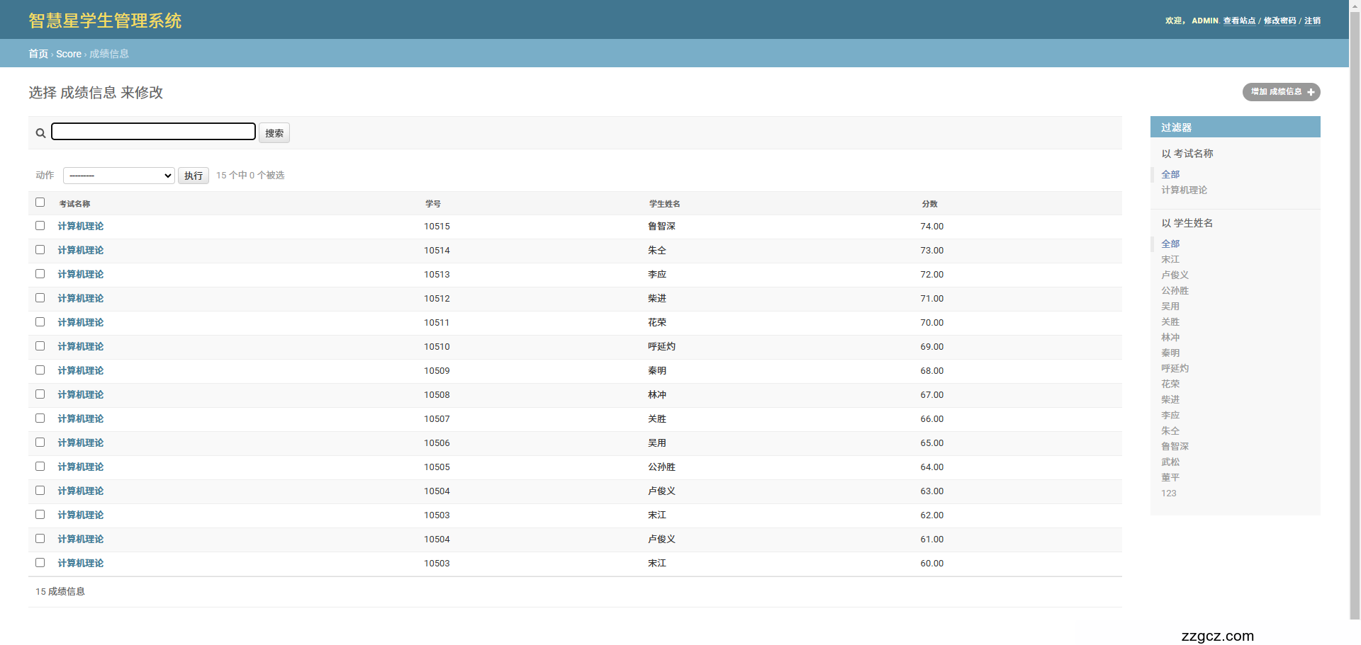This screenshot has height=645, width=1361.
Task: Filter by student 武松 in sidebar
Action: (1170, 462)
